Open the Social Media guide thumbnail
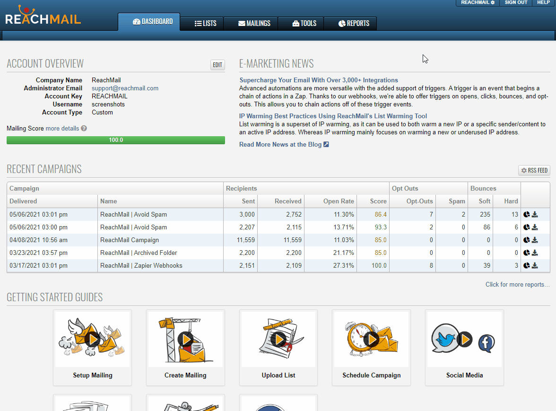 click(x=464, y=339)
